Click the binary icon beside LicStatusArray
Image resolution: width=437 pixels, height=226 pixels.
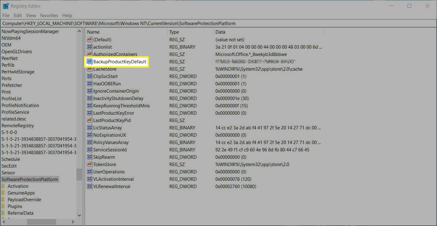coord(89,128)
